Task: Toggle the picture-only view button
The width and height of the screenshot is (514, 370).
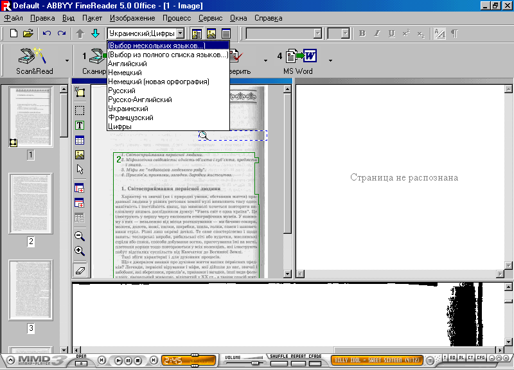Action: coord(211,33)
